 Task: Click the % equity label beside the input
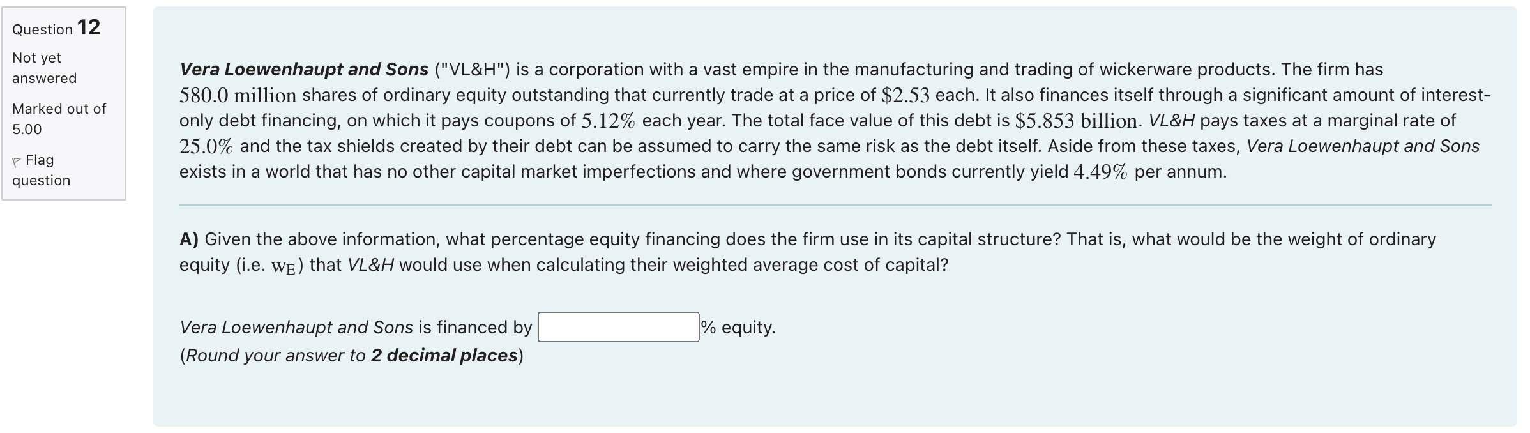coord(738,327)
